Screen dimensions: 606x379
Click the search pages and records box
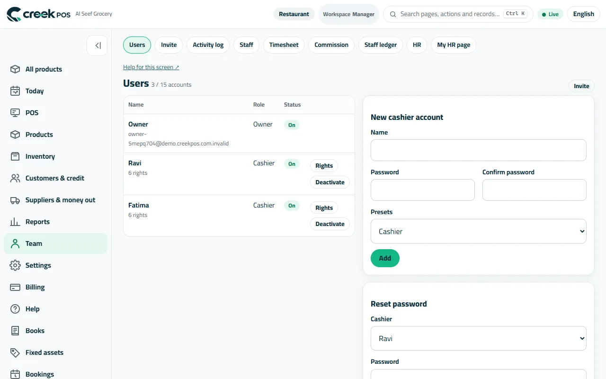[458, 14]
